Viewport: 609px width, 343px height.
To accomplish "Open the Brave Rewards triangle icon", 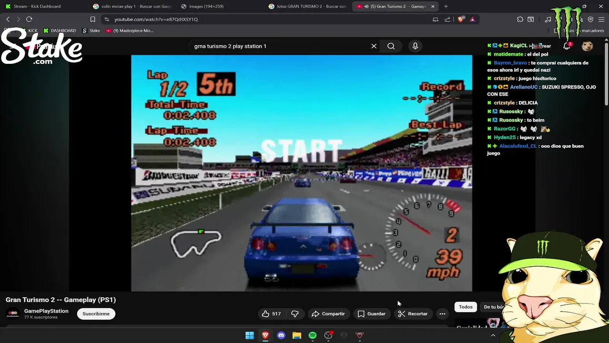I will click(x=472, y=19).
